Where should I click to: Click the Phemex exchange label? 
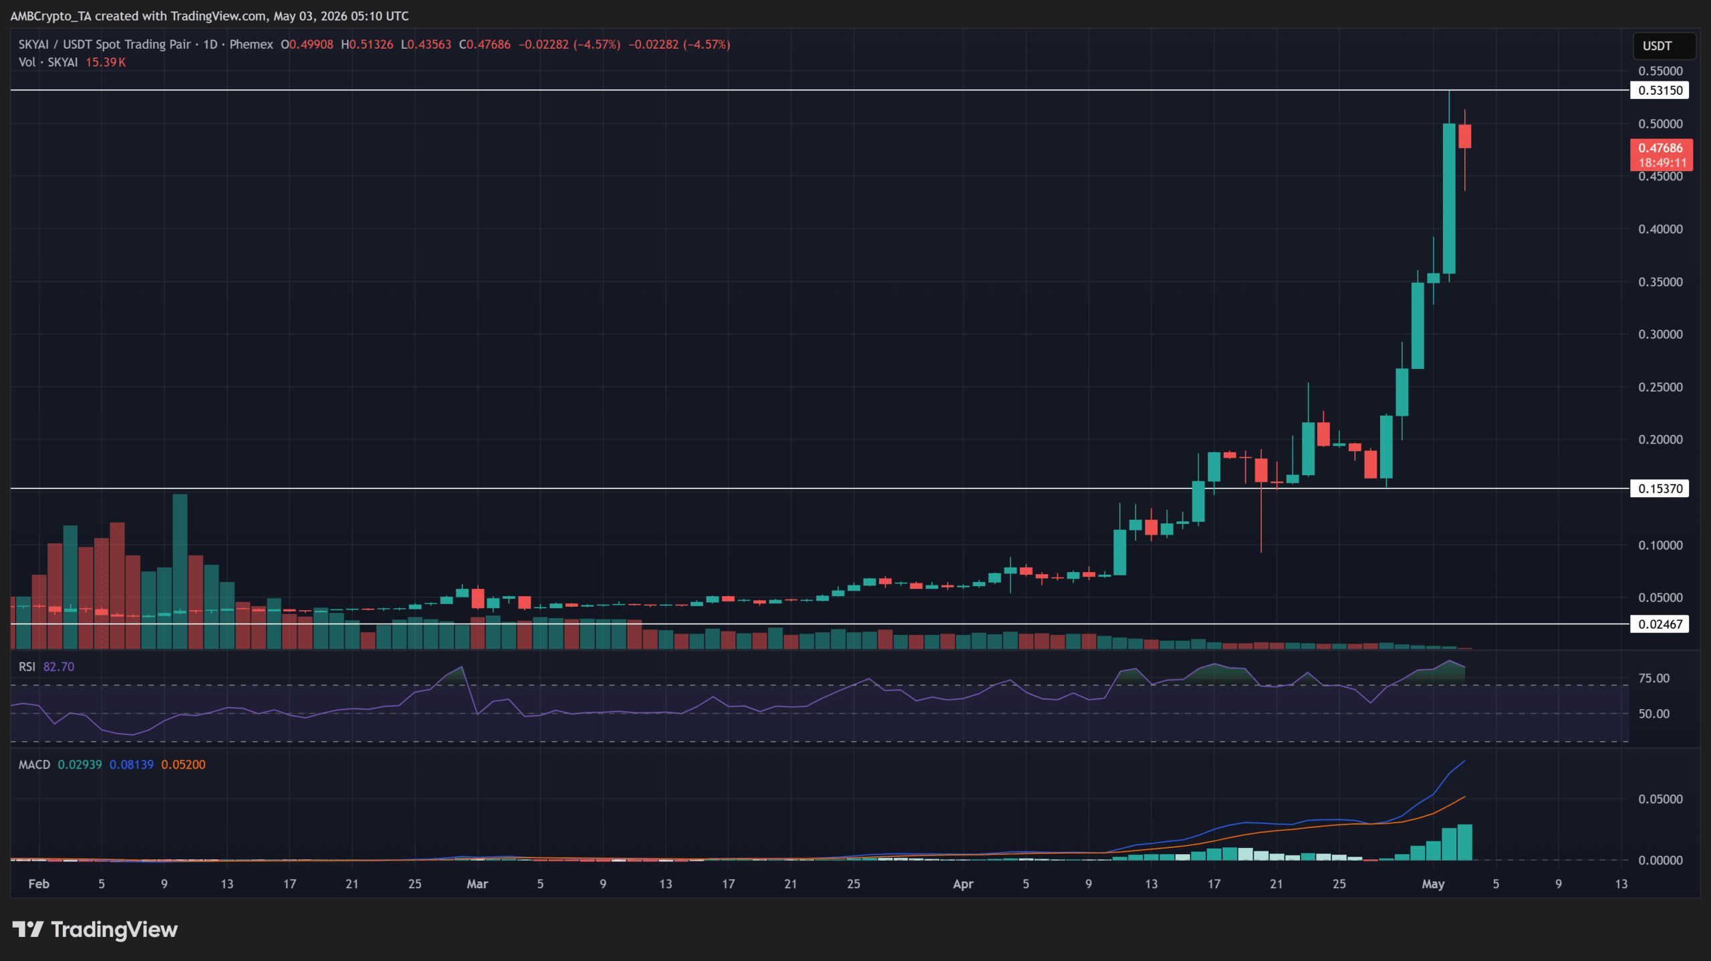251,44
